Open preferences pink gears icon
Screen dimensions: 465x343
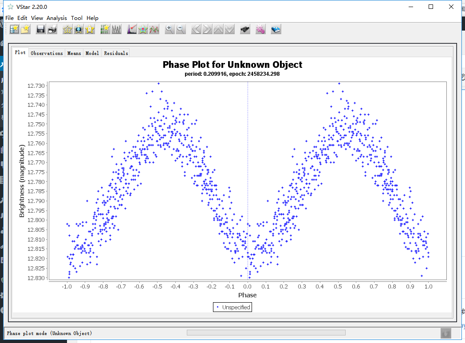tap(260, 29)
